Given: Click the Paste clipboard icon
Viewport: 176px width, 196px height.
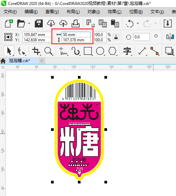Looking at the screenshot, I should [115, 23].
